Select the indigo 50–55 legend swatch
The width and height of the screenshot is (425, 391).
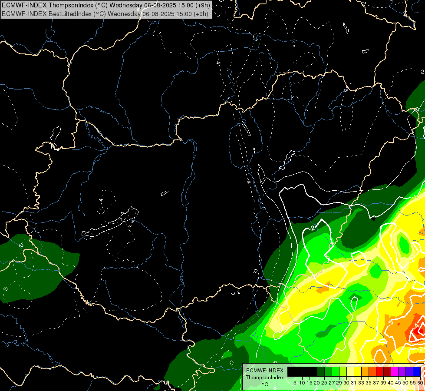pyautogui.click(x=409, y=371)
